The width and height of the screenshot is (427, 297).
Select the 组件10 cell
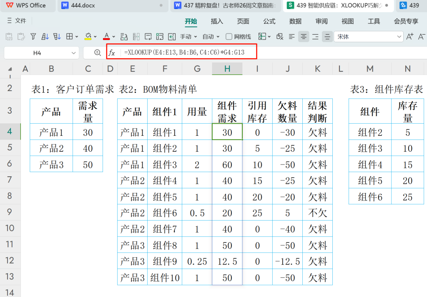165,278
